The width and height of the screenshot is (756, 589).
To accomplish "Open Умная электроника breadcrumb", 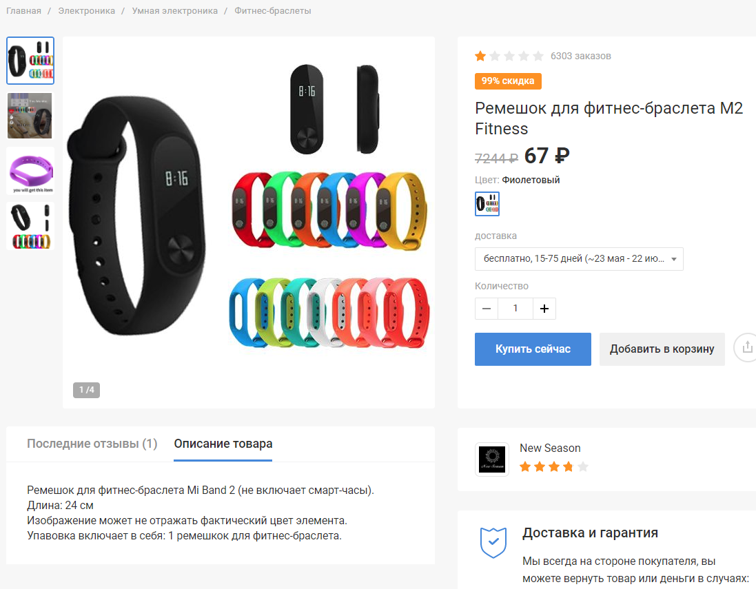I will (175, 10).
